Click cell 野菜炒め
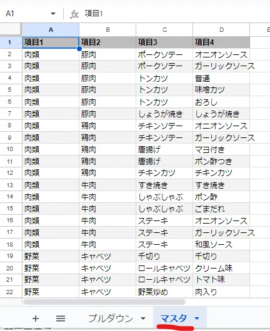The width and height of the screenshot is (270, 331). [x=164, y=292]
